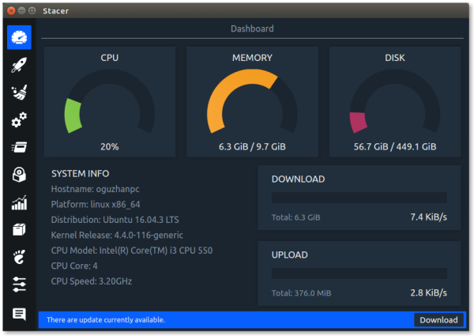
Task: Open repository manager via box icon
Action: click(x=19, y=230)
